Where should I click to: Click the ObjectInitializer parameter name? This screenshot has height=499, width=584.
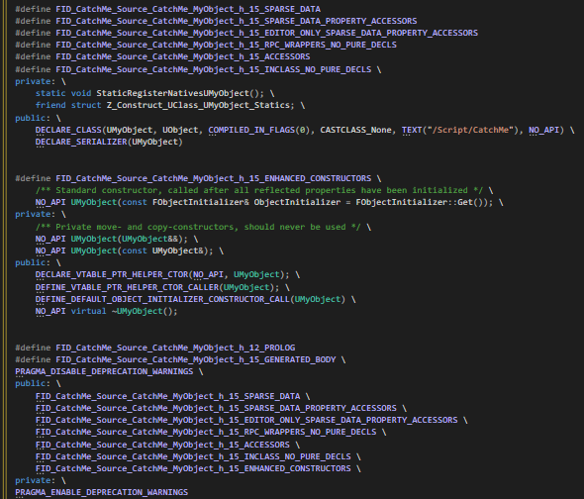click(x=297, y=202)
